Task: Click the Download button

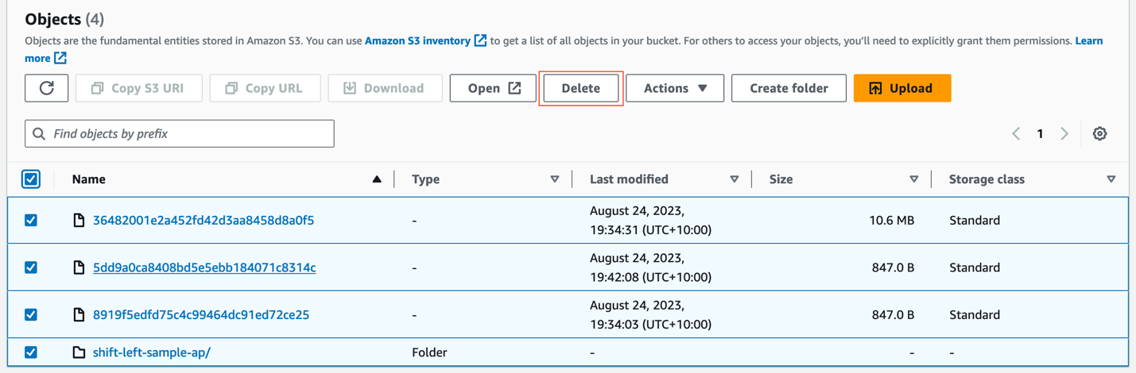Action: coord(385,88)
